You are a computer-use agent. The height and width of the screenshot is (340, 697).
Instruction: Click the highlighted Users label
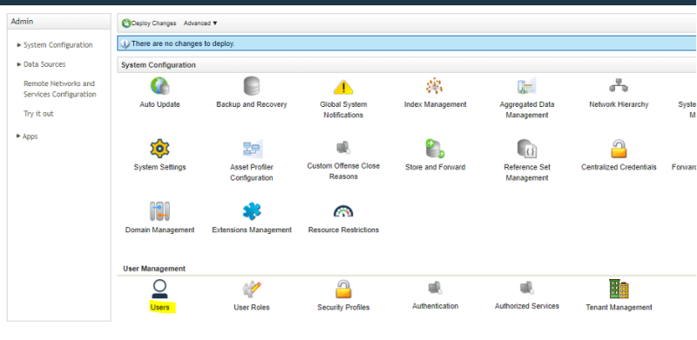click(159, 307)
